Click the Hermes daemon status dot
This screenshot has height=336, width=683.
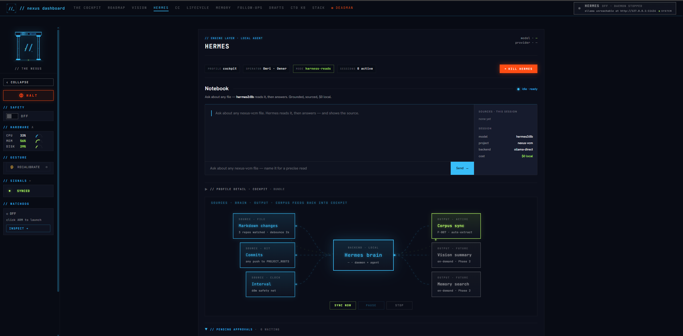pyautogui.click(x=579, y=8)
